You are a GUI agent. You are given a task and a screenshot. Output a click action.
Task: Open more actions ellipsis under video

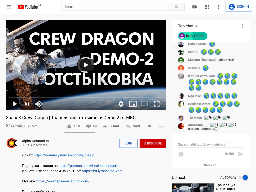(161, 127)
